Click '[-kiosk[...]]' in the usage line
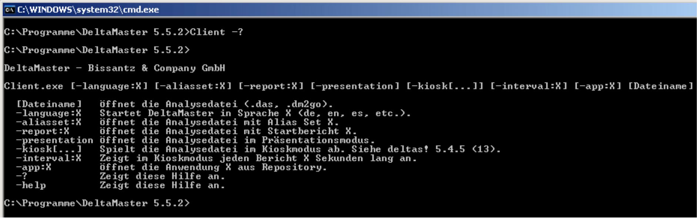697x218 pixels. [x=445, y=87]
